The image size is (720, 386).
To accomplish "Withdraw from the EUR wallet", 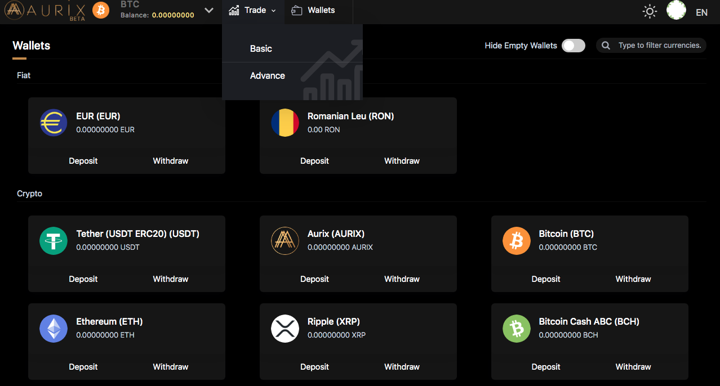I will pos(171,161).
